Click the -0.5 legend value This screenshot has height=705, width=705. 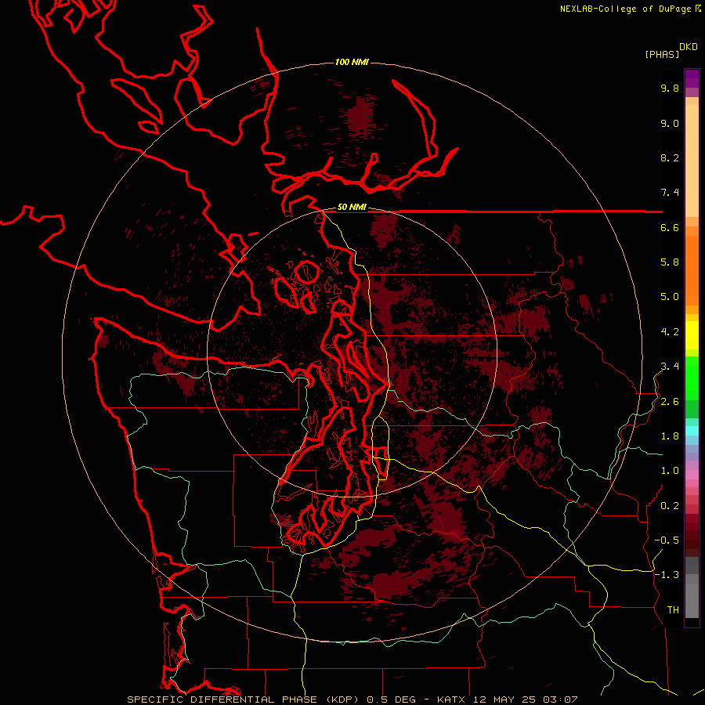(x=667, y=540)
